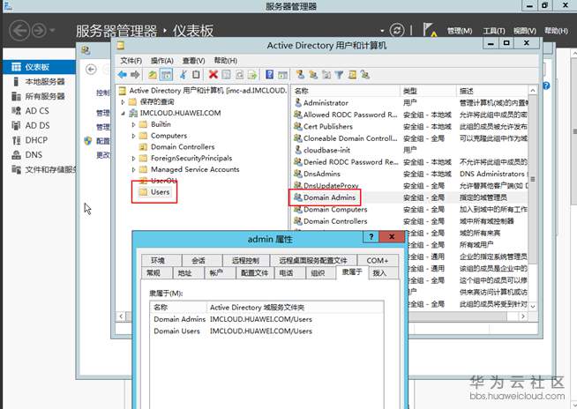Select the Domain Admins group row
The height and width of the screenshot is (409, 577).
click(x=411, y=197)
